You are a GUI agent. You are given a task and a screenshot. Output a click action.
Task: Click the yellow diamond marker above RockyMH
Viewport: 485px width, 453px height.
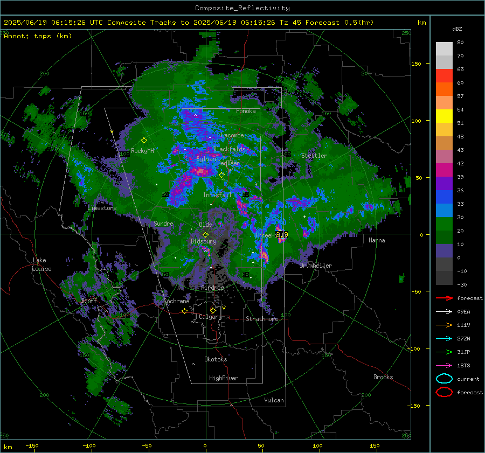click(144, 141)
